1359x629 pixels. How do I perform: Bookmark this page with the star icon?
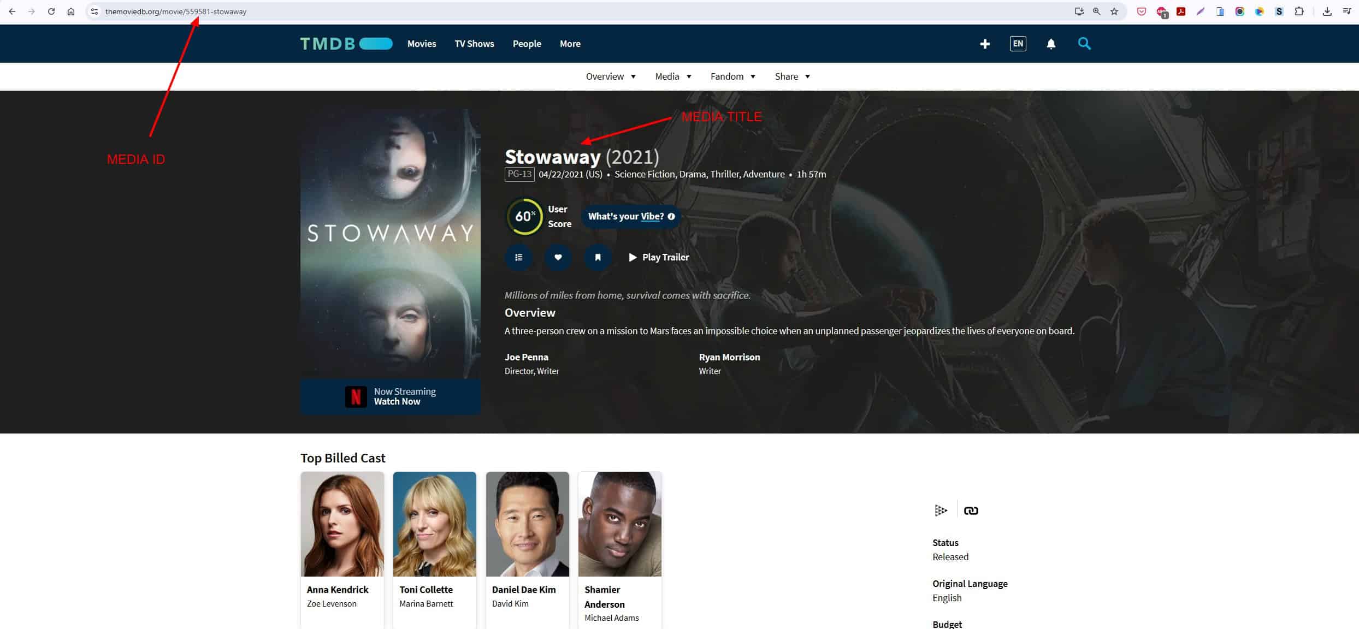[1114, 11]
